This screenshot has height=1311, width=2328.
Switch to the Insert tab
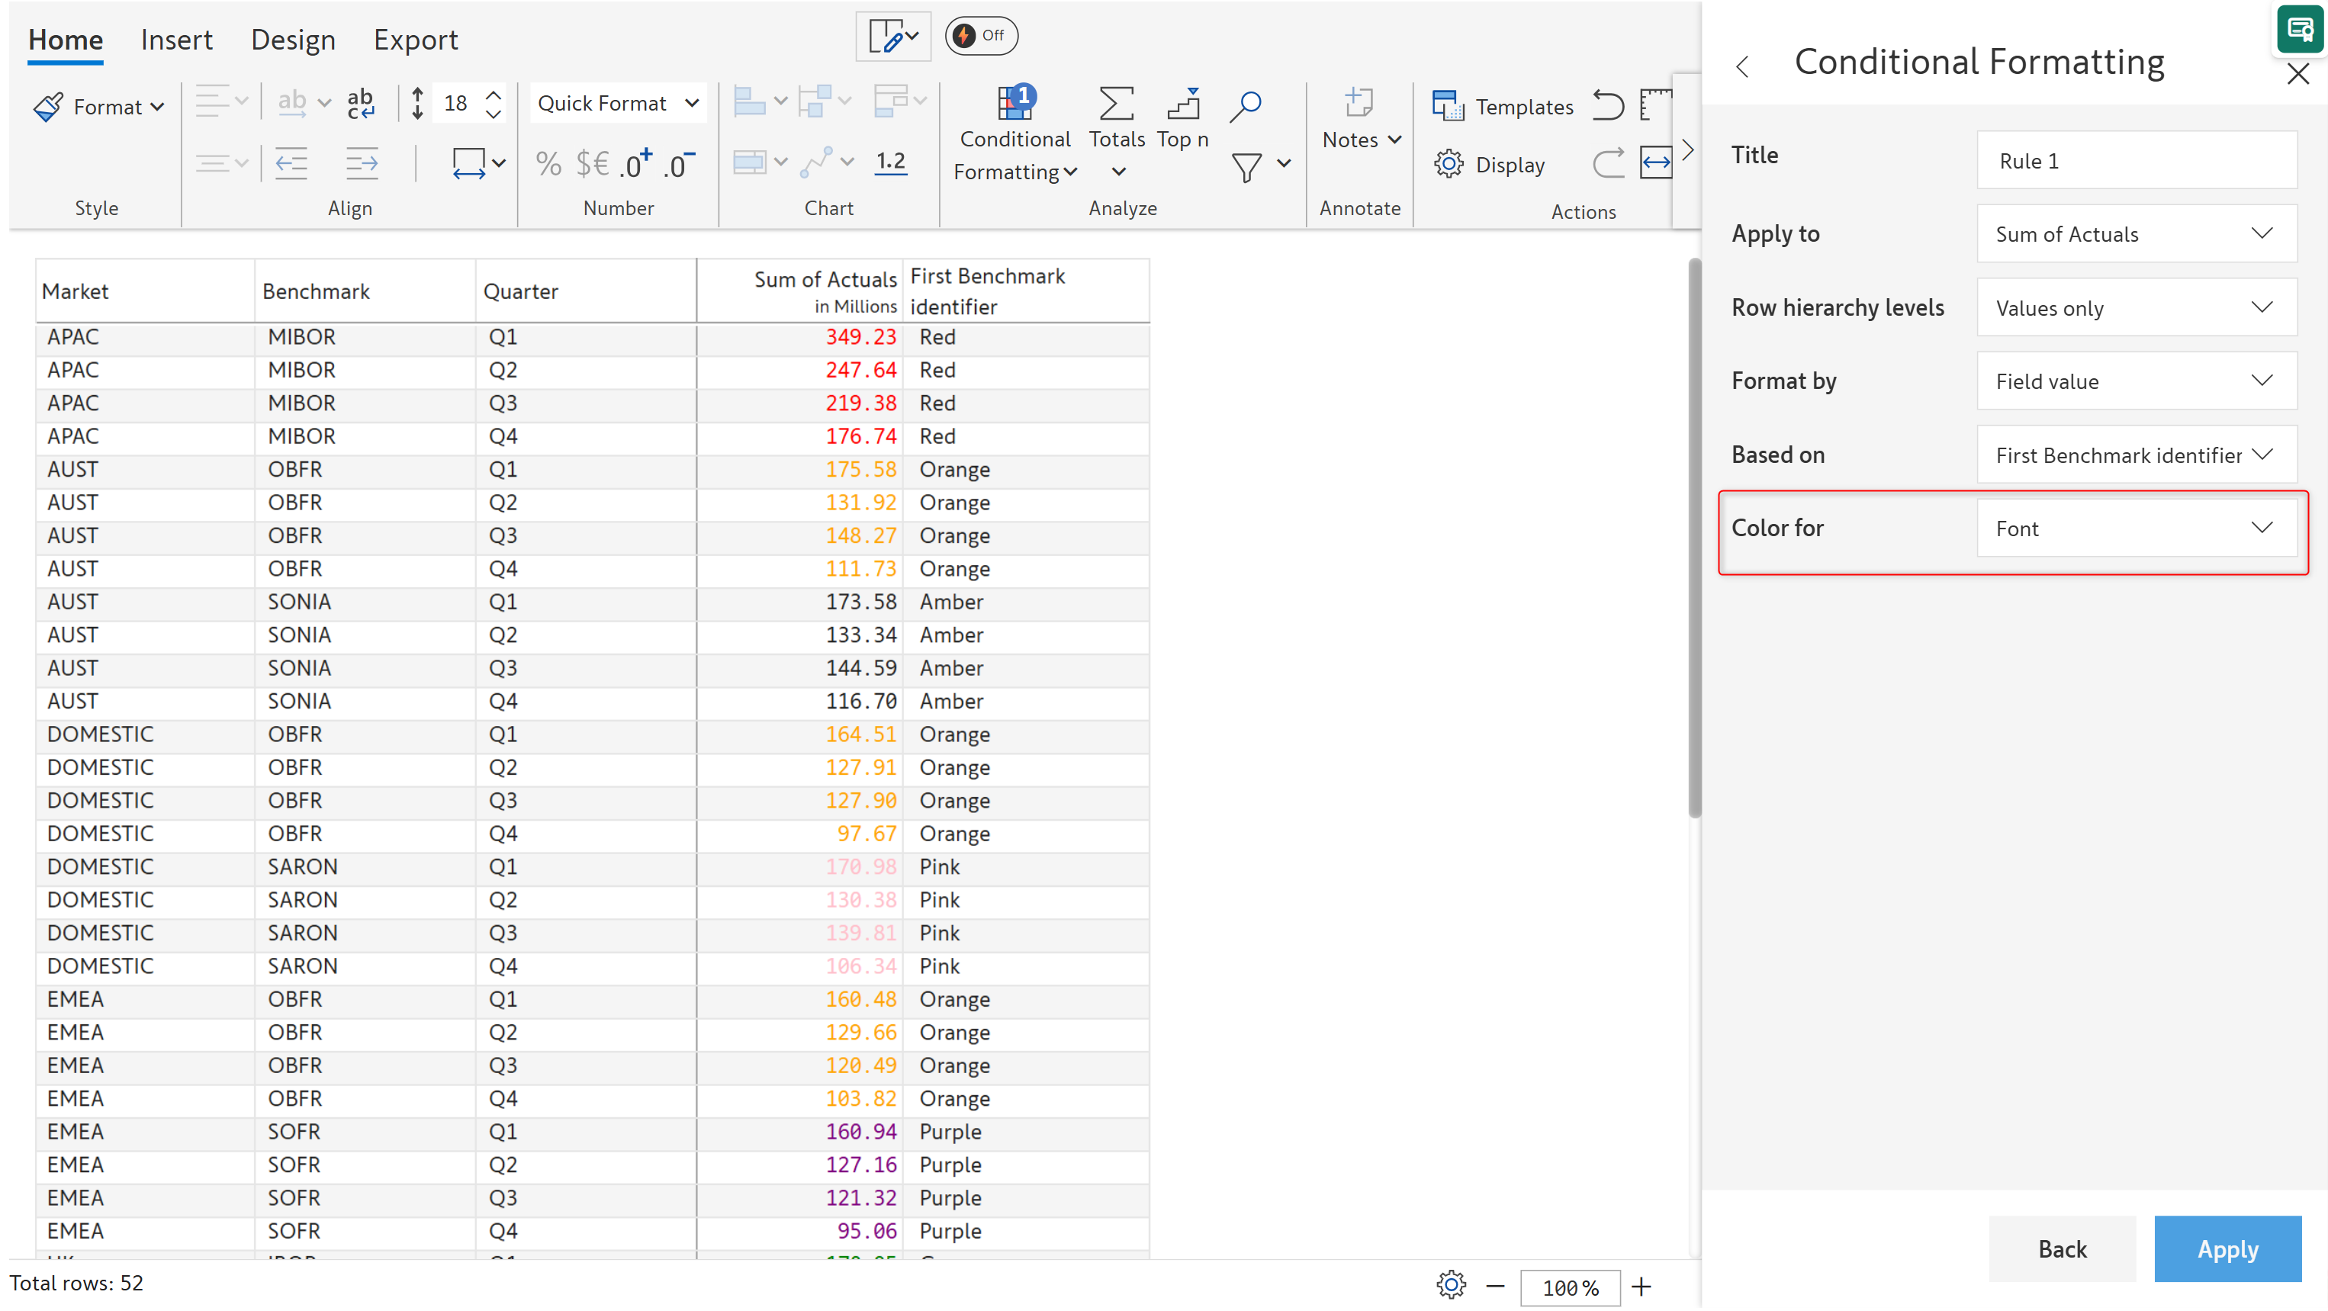(x=176, y=40)
